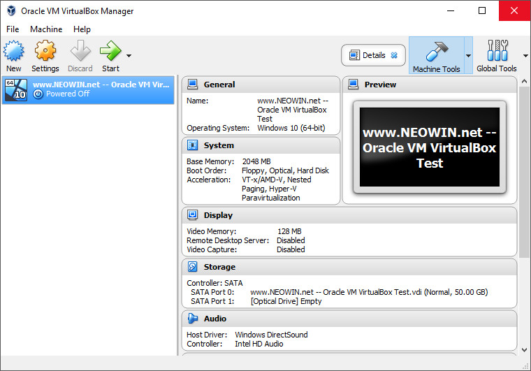Click the Display section icon
531x371 pixels.
(x=192, y=215)
